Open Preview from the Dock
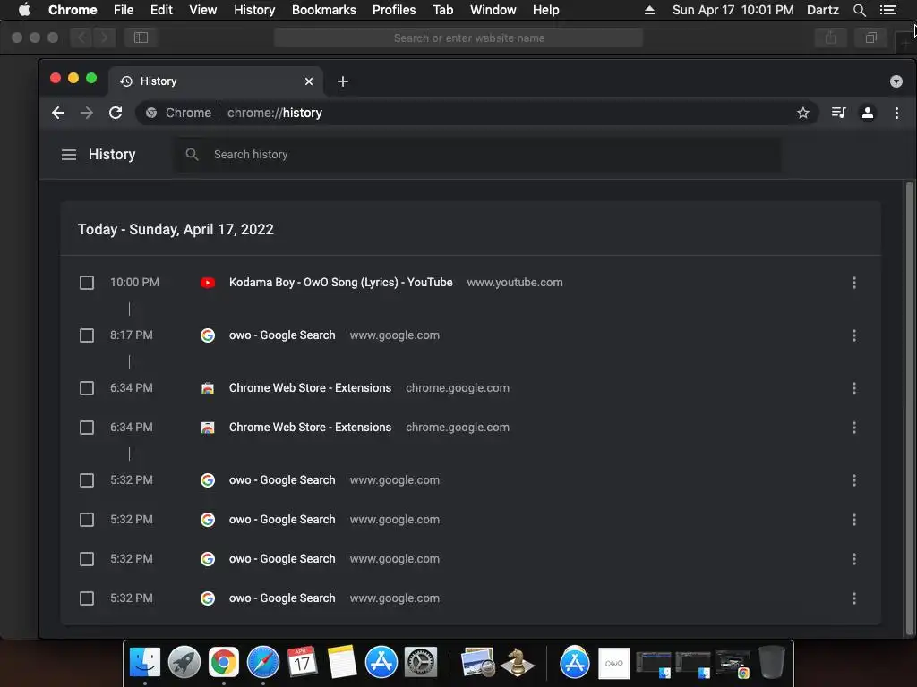The image size is (917, 687). click(x=478, y=663)
